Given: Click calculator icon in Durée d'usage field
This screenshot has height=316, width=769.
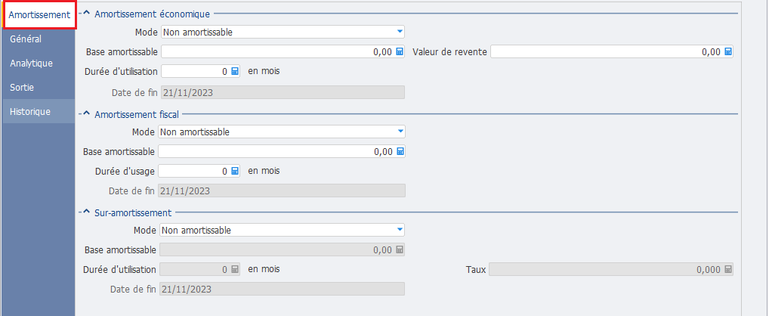Looking at the screenshot, I should tap(235, 171).
